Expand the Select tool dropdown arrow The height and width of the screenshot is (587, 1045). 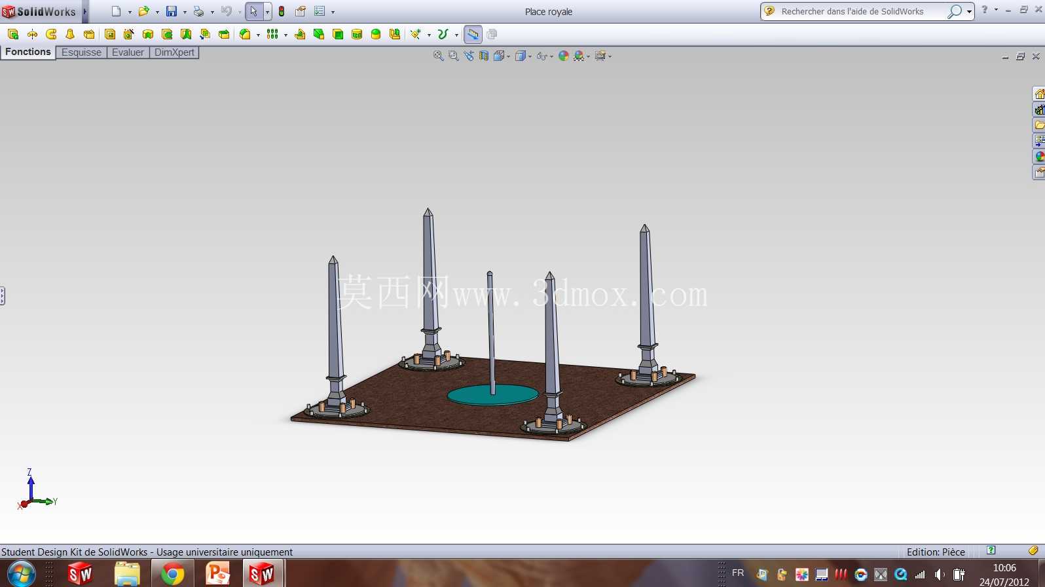[267, 12]
